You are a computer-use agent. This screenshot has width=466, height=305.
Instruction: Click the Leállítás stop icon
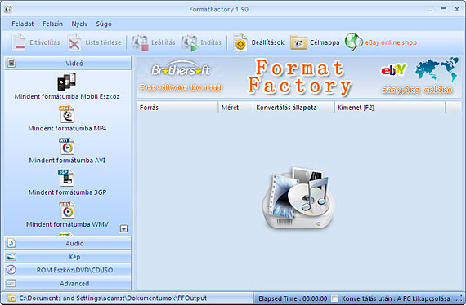tap(141, 42)
